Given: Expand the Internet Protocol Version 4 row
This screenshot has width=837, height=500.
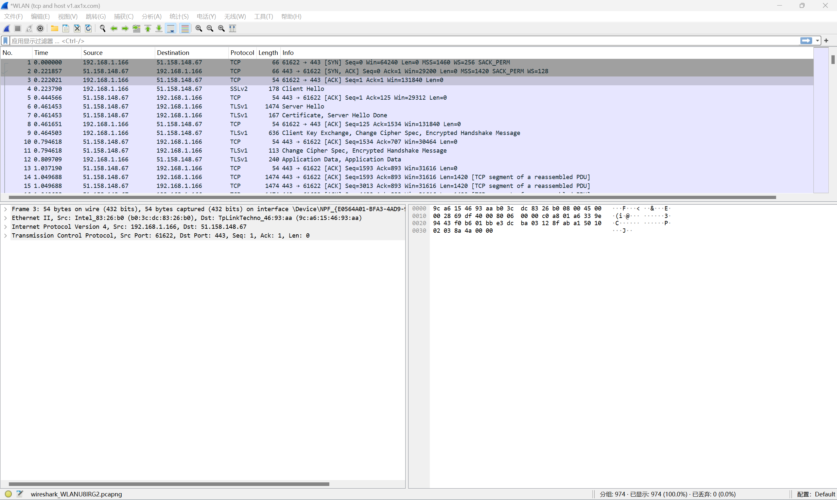Looking at the screenshot, I should (6, 227).
